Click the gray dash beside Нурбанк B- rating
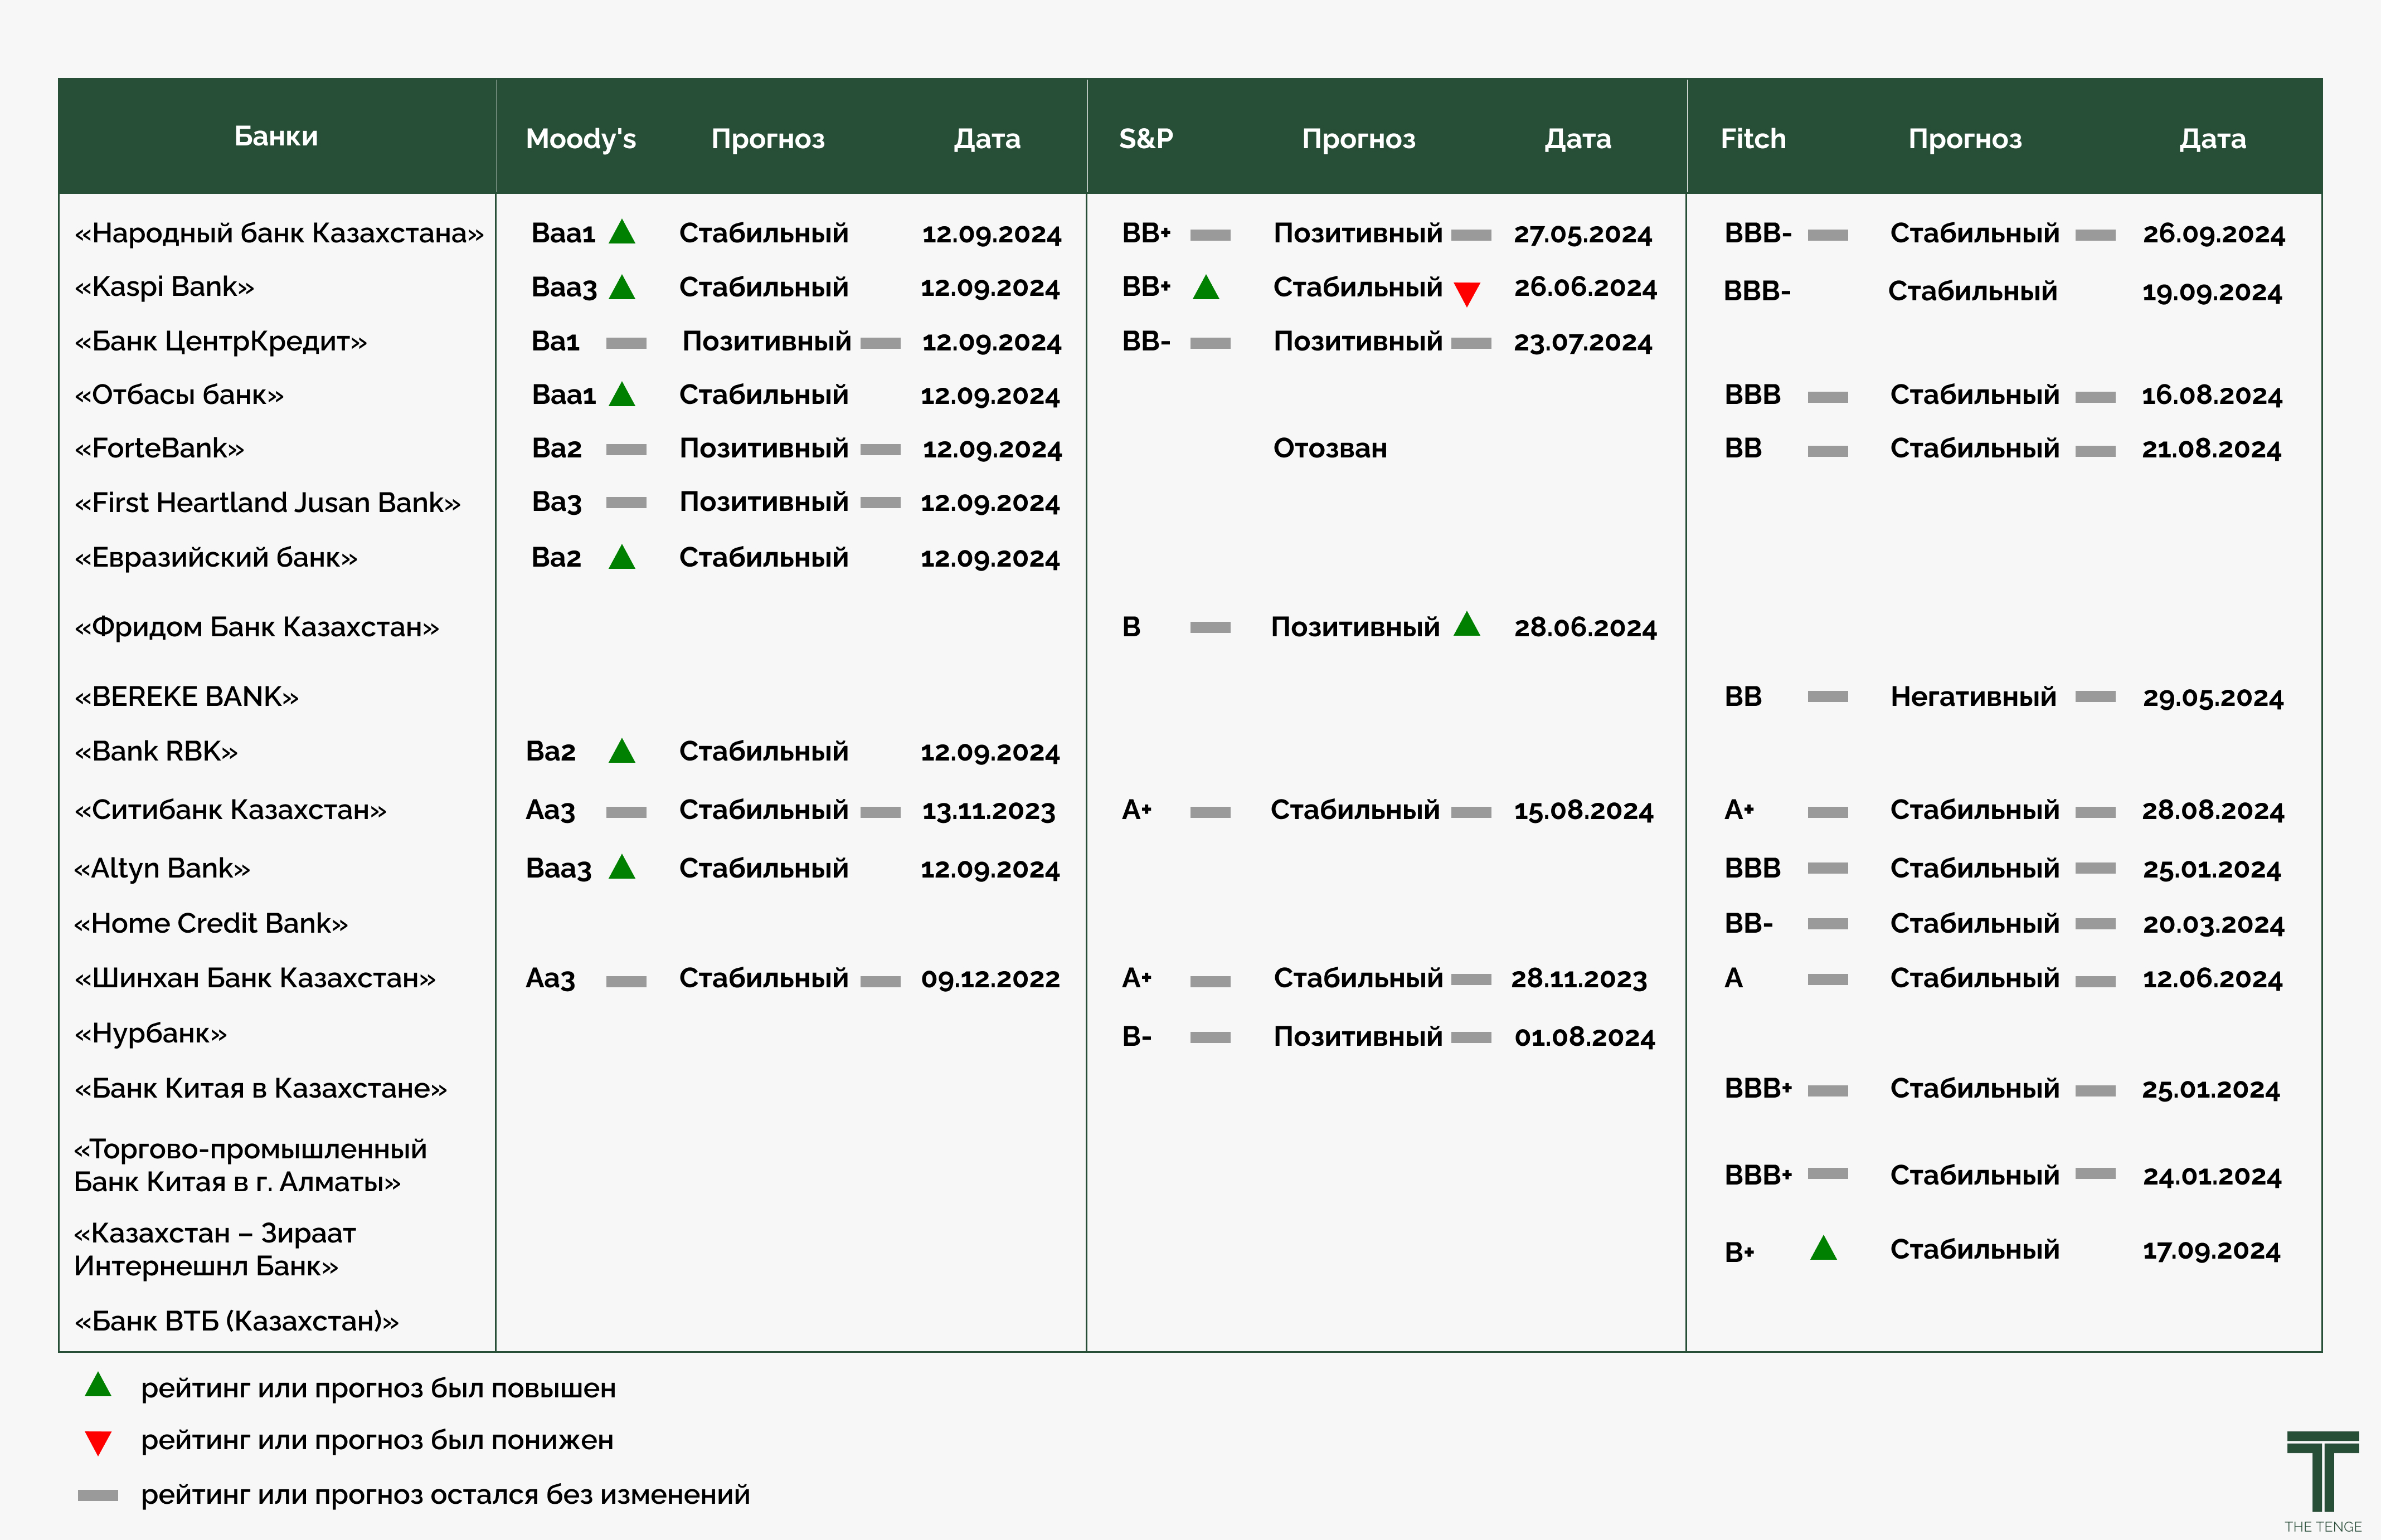Screen dimensions: 2381x1540 [x=1211, y=1038]
